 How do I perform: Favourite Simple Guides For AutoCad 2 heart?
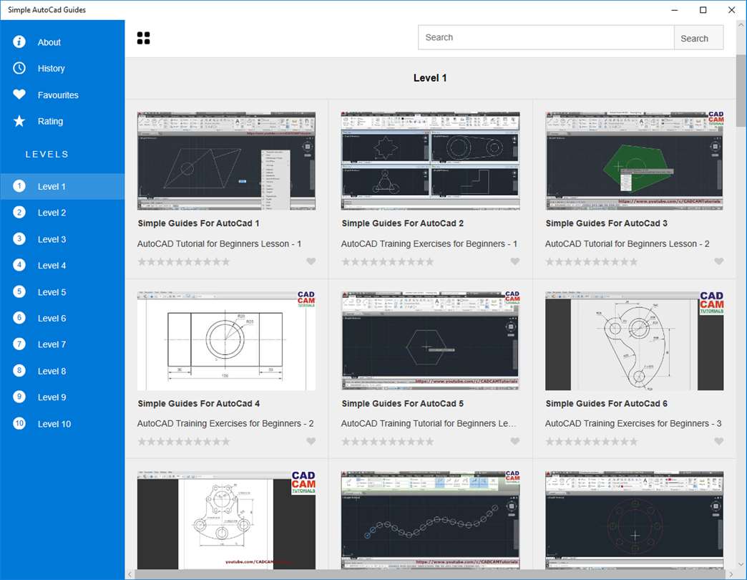[x=515, y=261]
